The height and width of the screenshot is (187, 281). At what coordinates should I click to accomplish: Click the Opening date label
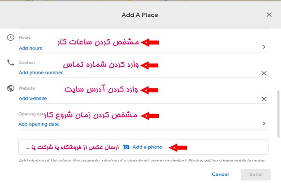coord(31,114)
